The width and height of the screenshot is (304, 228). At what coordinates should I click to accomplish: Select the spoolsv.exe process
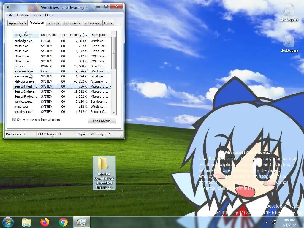[x=62, y=112]
